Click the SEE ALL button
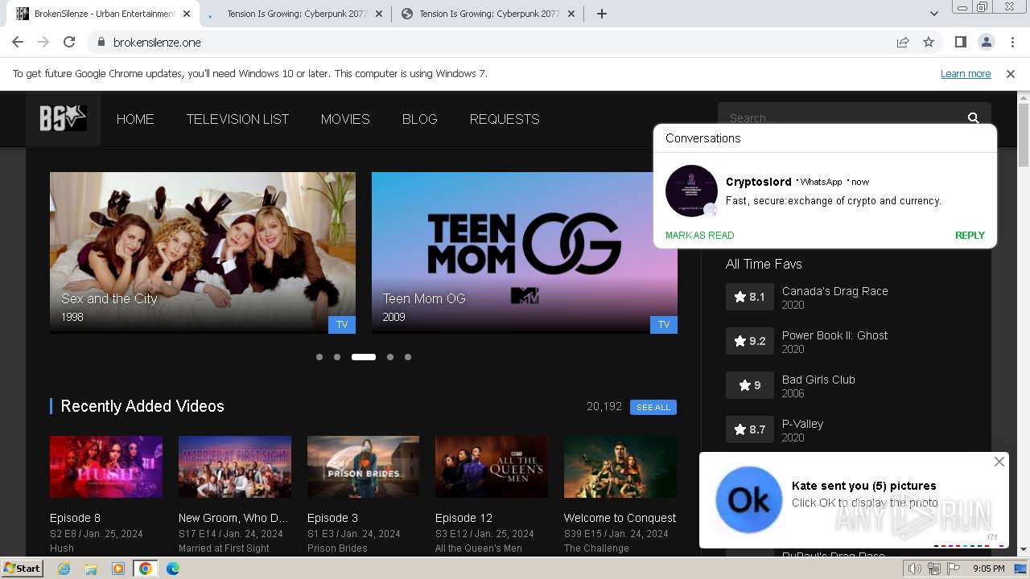The image size is (1030, 579). pos(653,407)
